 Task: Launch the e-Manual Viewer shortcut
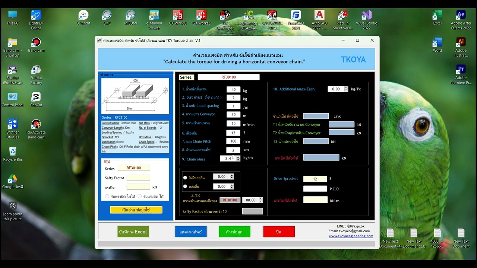154,20
